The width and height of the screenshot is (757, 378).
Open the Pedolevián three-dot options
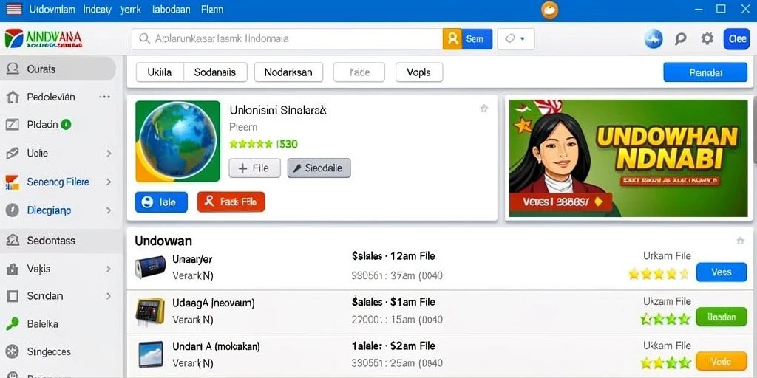pos(104,97)
